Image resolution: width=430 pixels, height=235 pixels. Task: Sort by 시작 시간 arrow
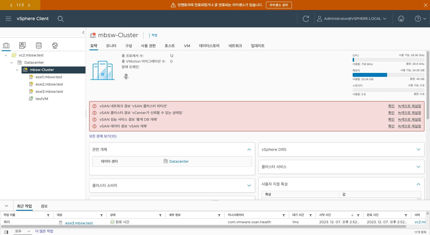click(352, 215)
